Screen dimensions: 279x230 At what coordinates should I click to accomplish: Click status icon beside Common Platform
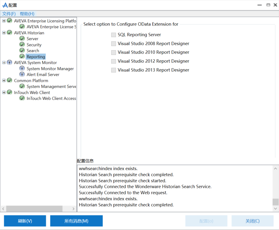10,80
